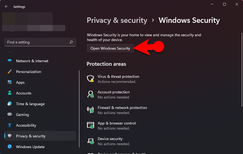Click the Network & internet wifi icon
Viewport: 243px width, 154px height.
pyautogui.click(x=10, y=61)
